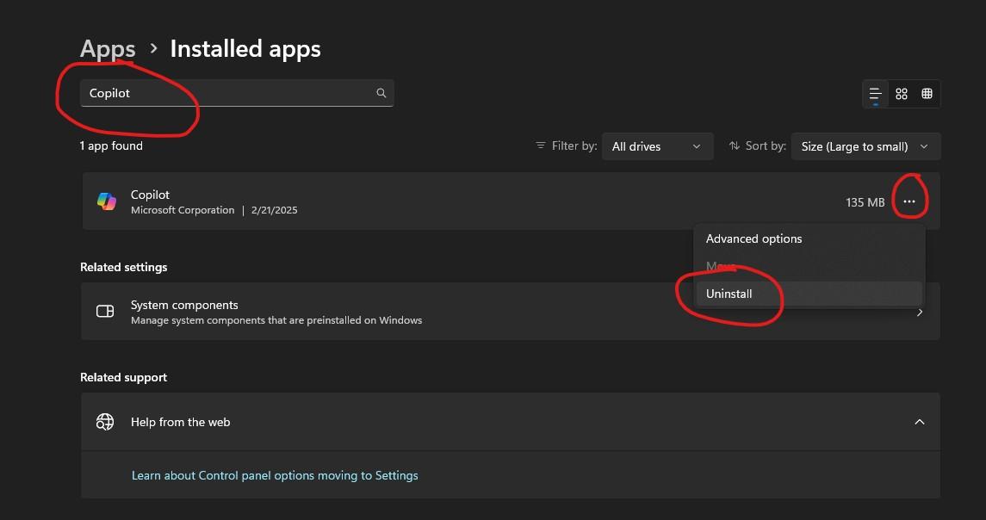Go back to Apps breadcrumb
The image size is (986, 520).
108,49
